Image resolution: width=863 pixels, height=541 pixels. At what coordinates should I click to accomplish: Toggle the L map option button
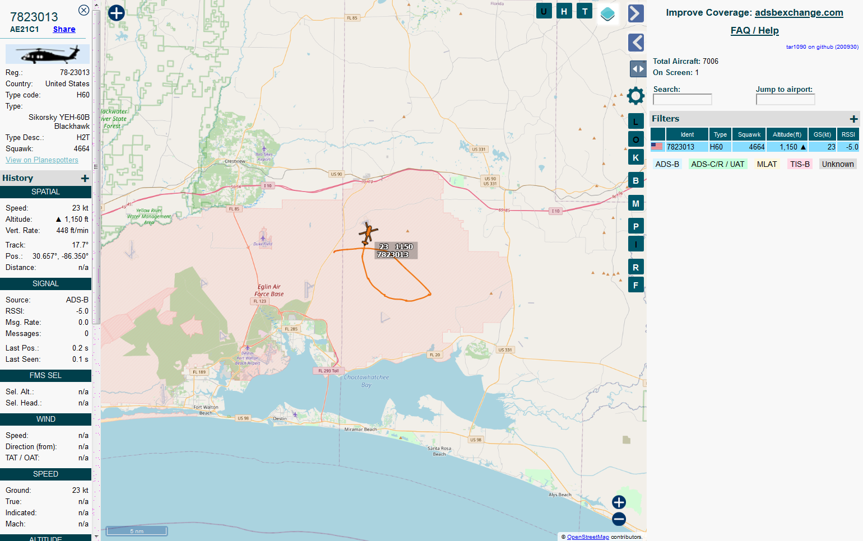click(635, 122)
